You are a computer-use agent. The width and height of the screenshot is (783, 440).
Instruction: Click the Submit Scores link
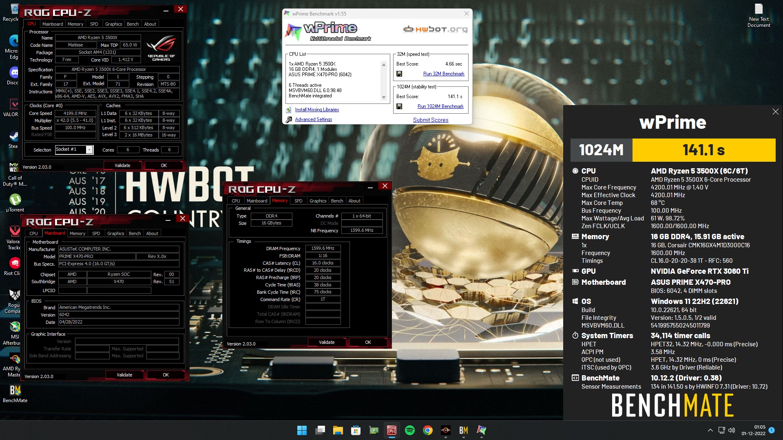pyautogui.click(x=431, y=120)
